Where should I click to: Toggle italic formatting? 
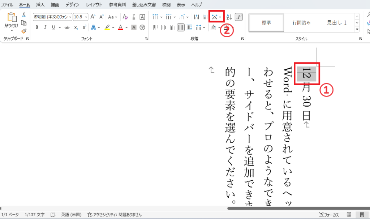[45, 27]
